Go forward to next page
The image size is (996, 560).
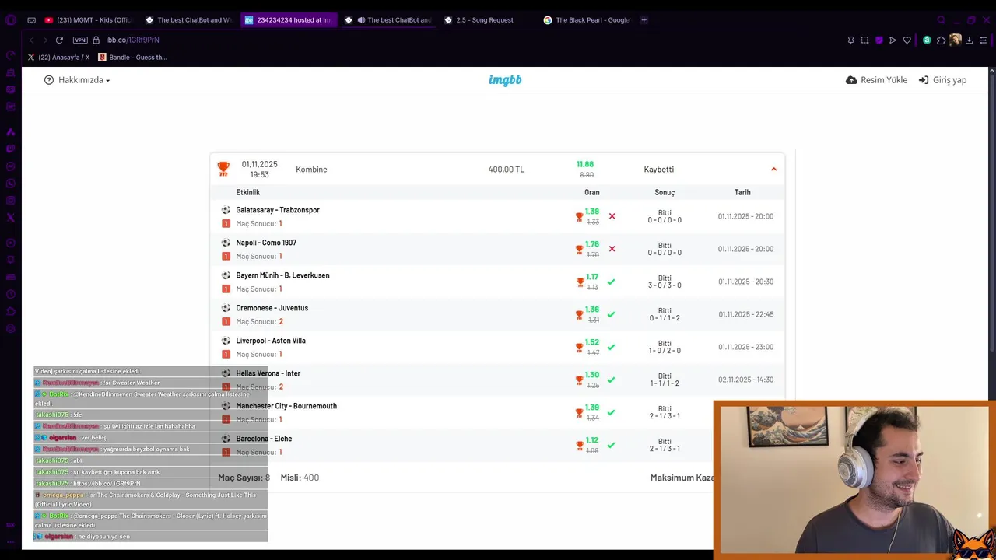pos(45,40)
